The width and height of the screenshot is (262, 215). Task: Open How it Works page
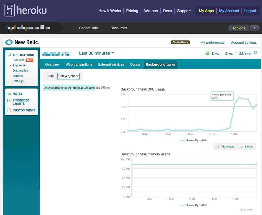point(110,11)
